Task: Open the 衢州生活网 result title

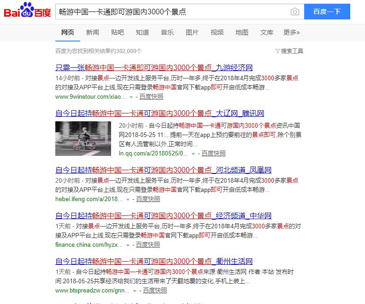Action: (x=154, y=261)
